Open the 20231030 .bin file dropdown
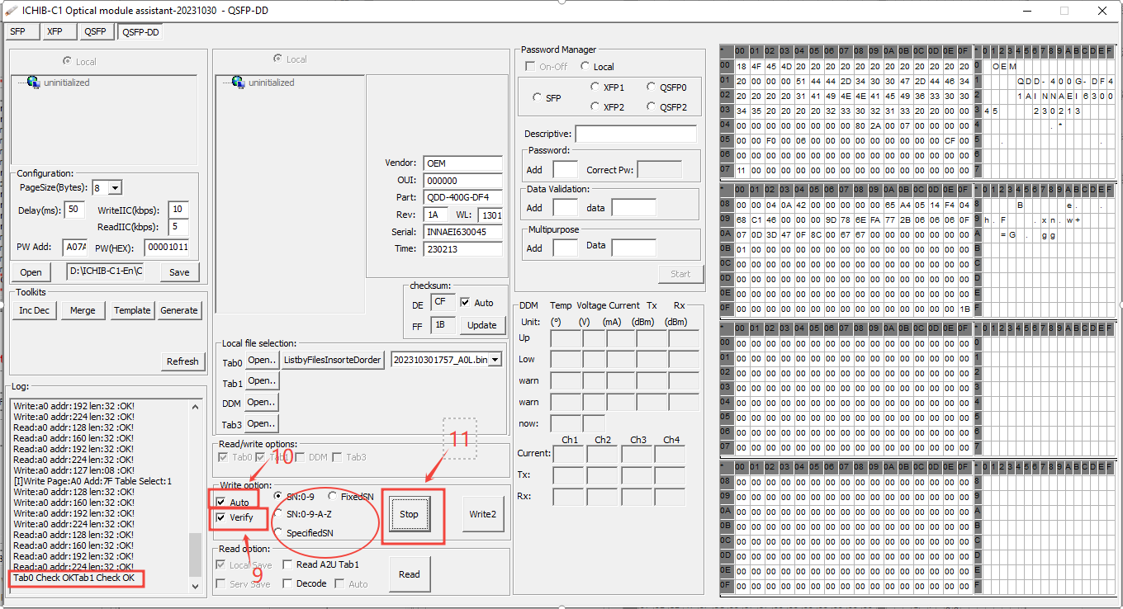The height and width of the screenshot is (609, 1123). point(495,360)
